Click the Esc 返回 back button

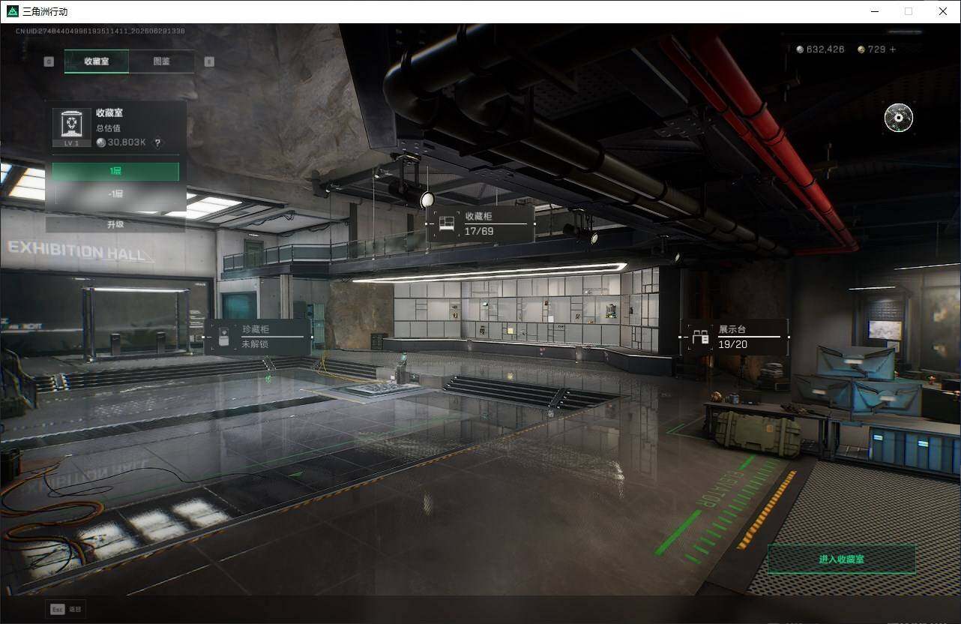[x=66, y=609]
